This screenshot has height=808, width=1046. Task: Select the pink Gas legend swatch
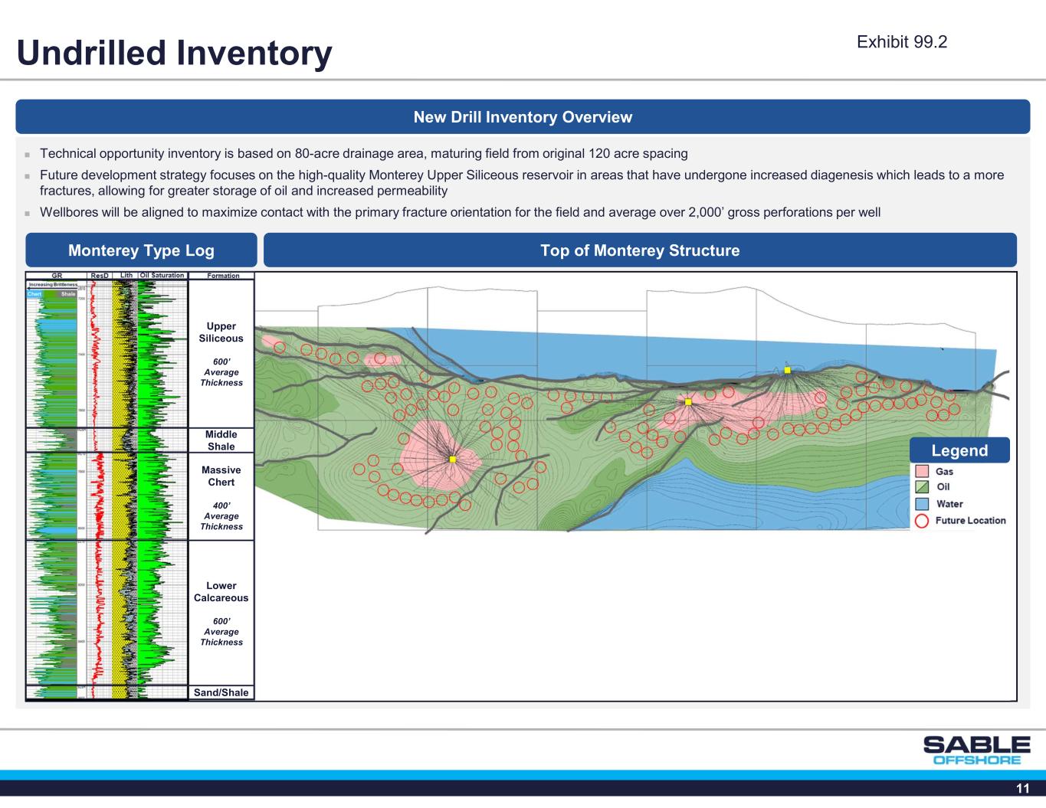point(922,472)
